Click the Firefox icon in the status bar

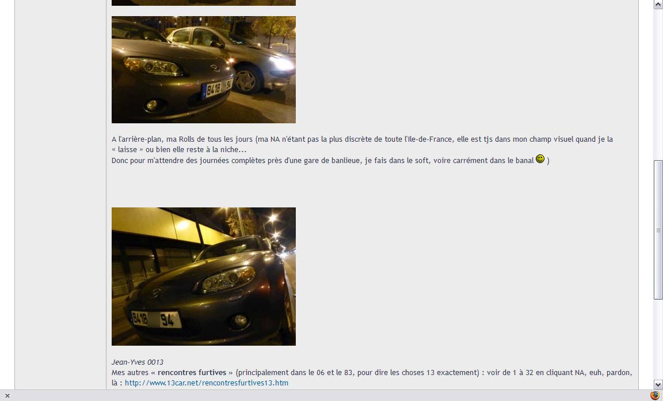[x=654, y=395]
